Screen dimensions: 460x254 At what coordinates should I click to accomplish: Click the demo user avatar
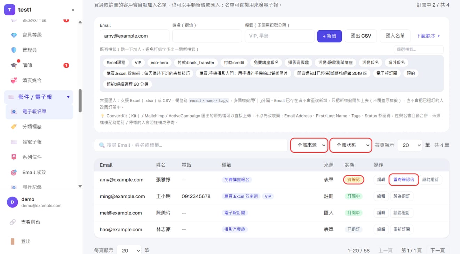point(13,202)
